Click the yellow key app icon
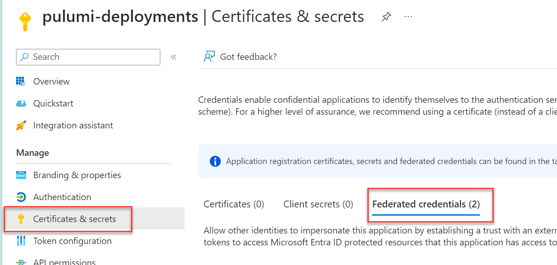The image size is (557, 265). click(25, 21)
